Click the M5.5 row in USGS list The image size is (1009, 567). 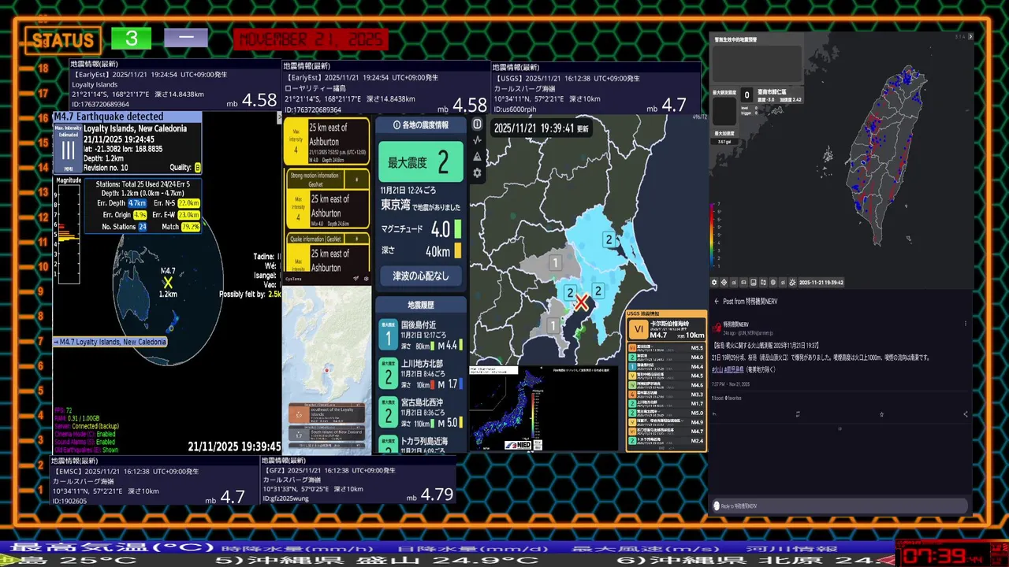(x=666, y=347)
